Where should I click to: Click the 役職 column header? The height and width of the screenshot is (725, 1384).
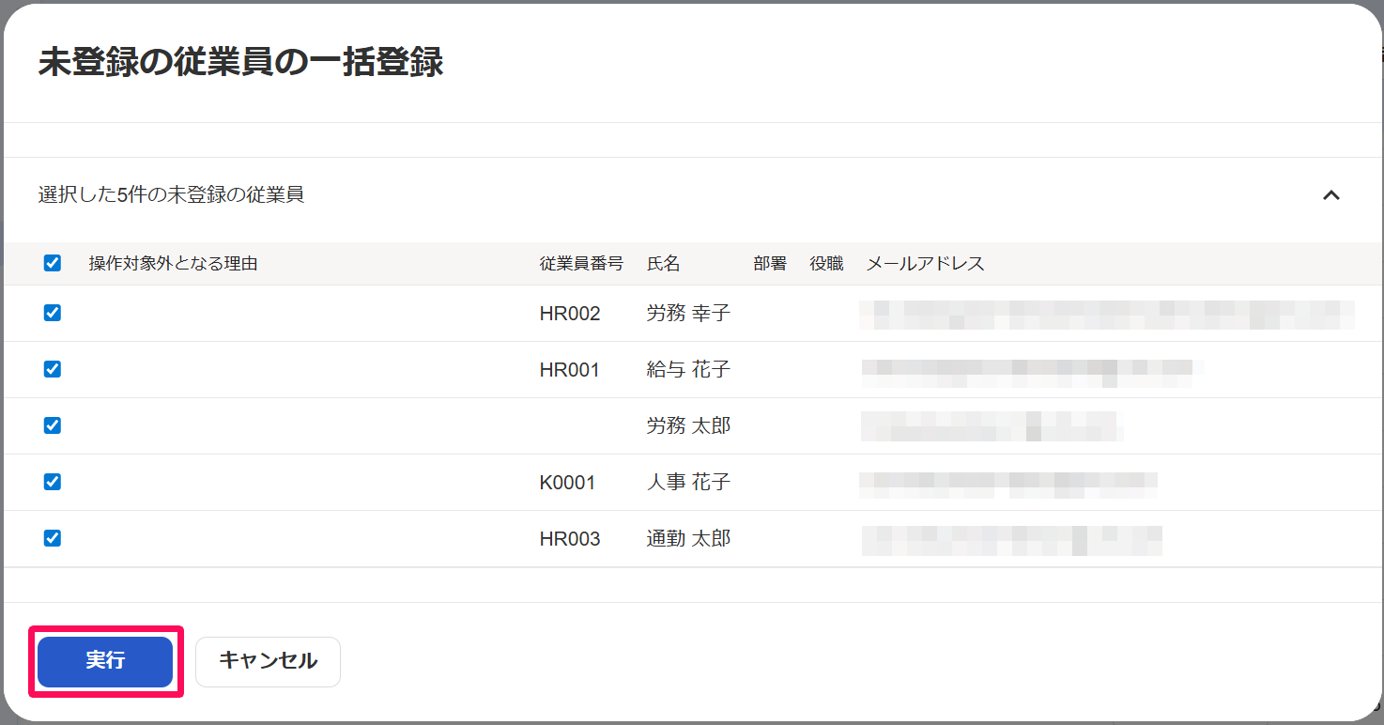click(826, 264)
